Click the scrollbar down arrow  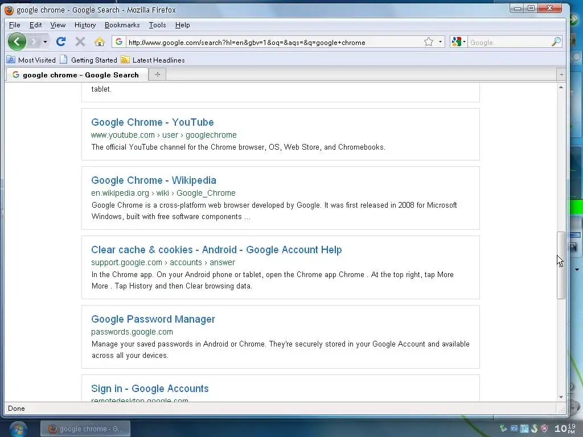click(x=561, y=397)
